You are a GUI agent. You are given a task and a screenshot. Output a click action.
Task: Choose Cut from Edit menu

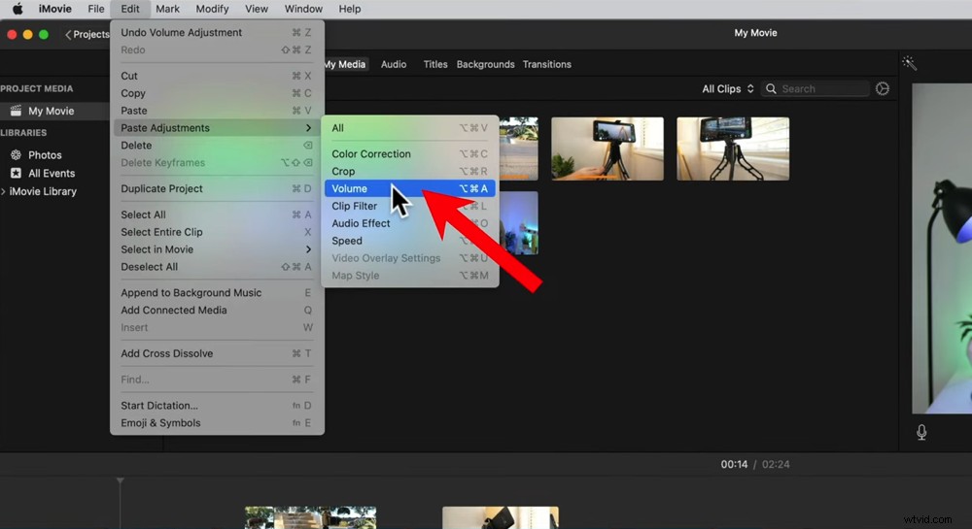pos(217,76)
